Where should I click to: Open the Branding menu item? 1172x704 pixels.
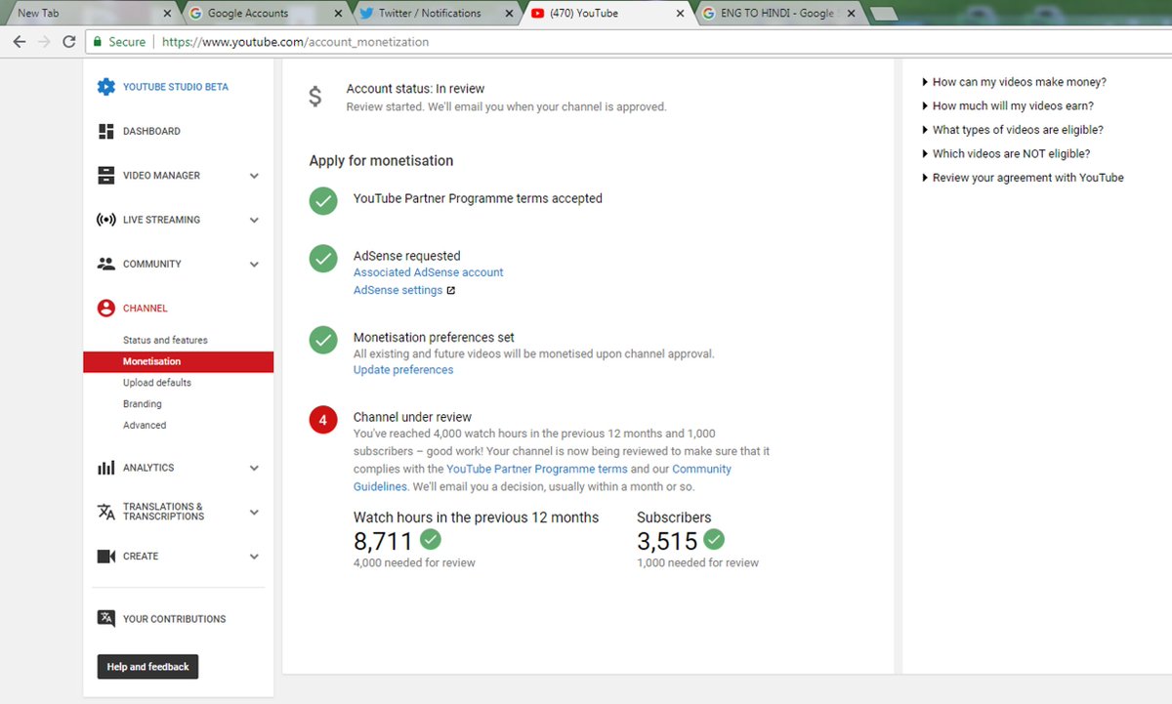pos(143,404)
